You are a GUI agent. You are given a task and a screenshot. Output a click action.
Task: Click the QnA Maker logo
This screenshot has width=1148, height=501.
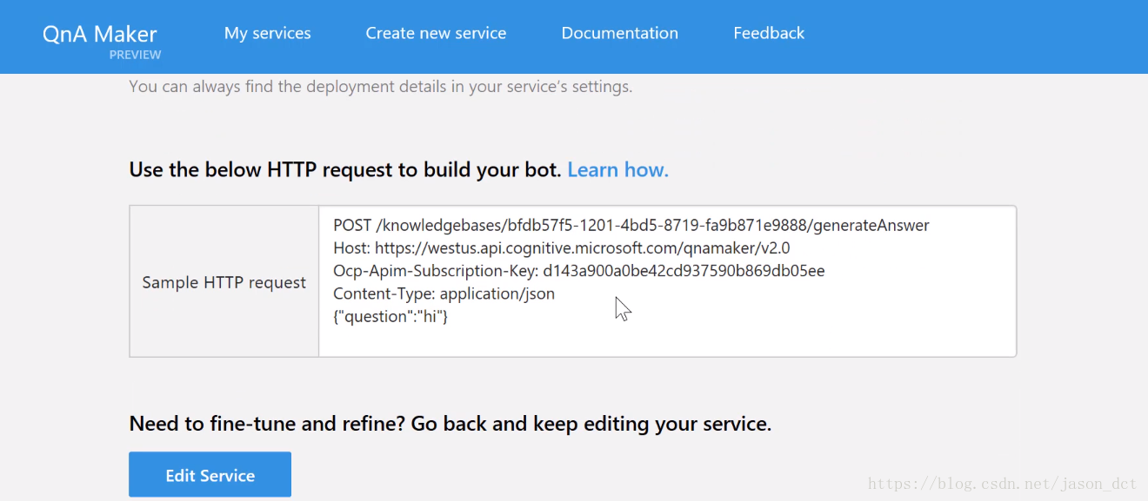pos(99,34)
